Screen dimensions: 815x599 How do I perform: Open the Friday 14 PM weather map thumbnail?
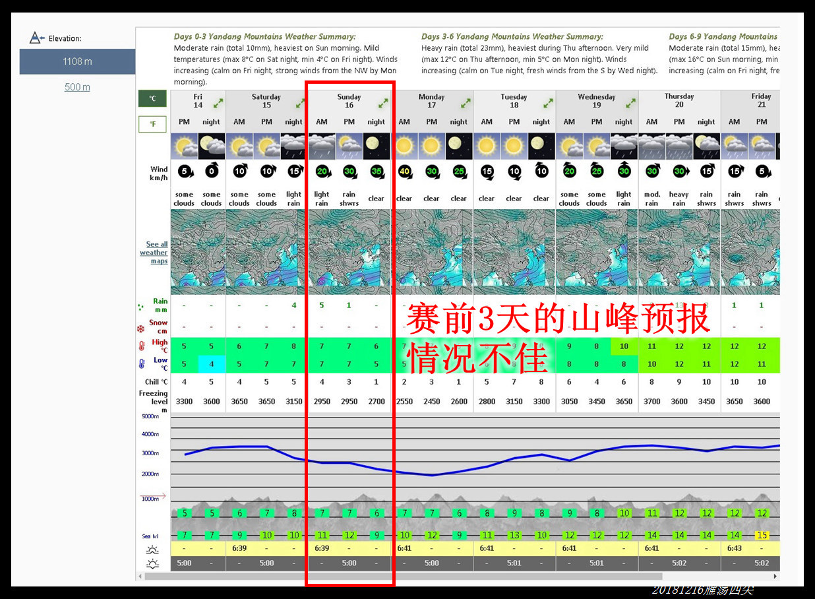(184, 252)
